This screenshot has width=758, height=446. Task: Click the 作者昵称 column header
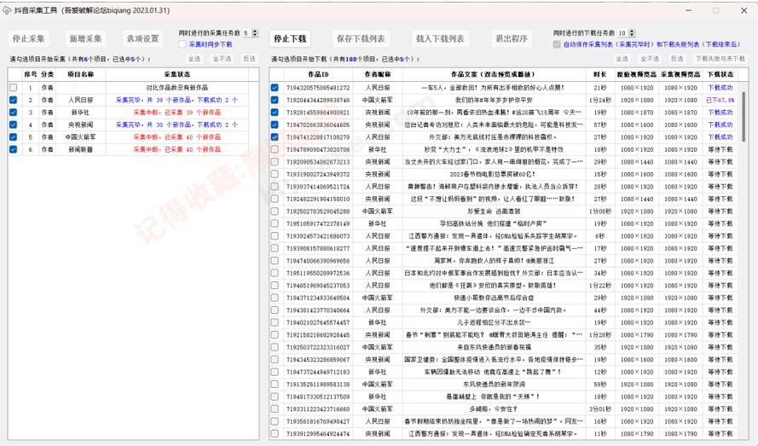click(377, 74)
